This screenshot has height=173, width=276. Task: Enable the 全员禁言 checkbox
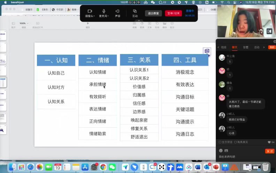[x=220, y=142]
